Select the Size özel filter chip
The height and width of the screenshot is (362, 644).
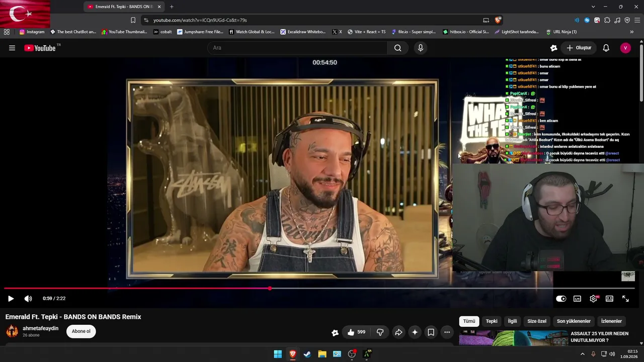pyautogui.click(x=537, y=321)
